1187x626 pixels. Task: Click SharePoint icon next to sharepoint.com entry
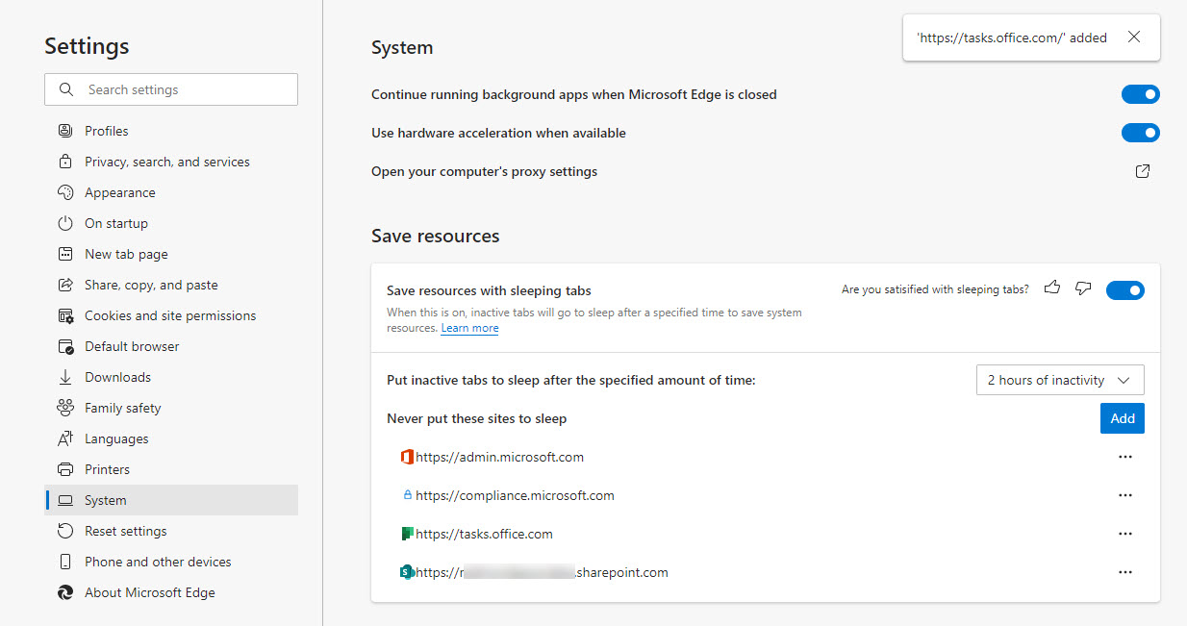click(407, 572)
